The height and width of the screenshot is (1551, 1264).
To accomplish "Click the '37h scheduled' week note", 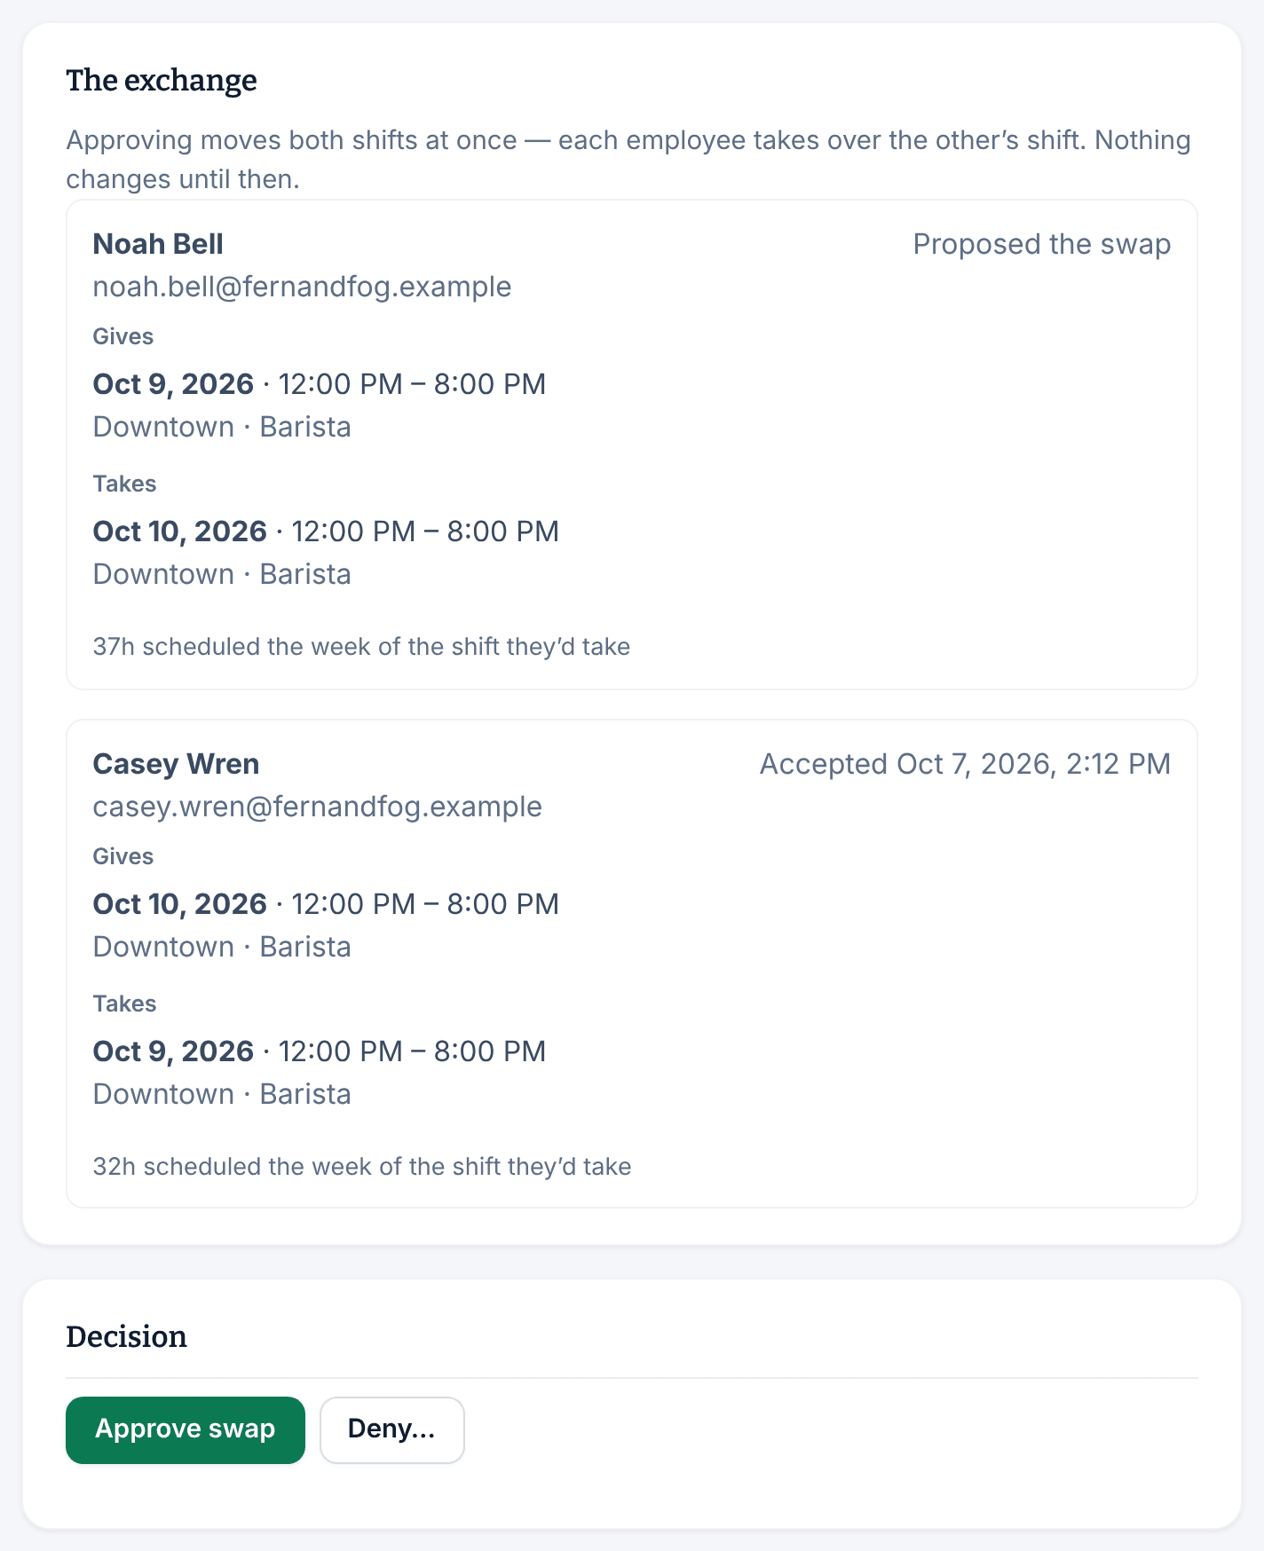I will [361, 647].
